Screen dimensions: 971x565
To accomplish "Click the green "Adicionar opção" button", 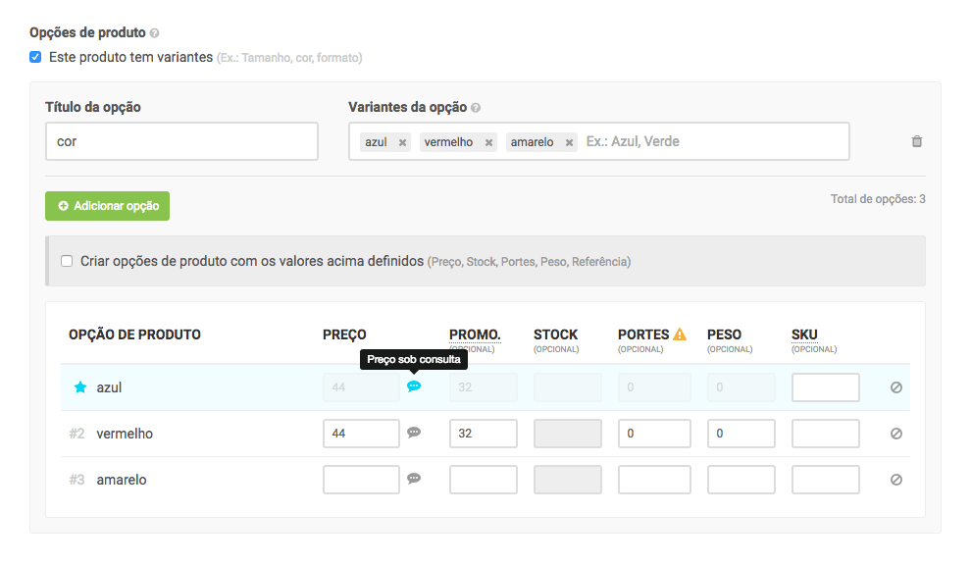I will 107,206.
